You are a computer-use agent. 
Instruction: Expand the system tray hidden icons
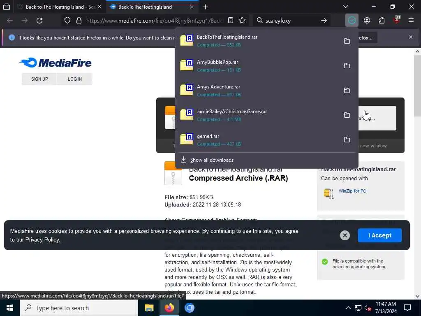[348, 308]
